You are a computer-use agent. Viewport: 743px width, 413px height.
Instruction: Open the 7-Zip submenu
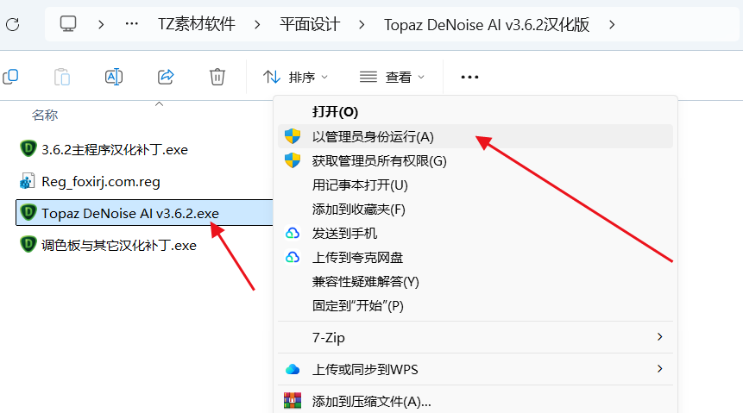(475, 337)
